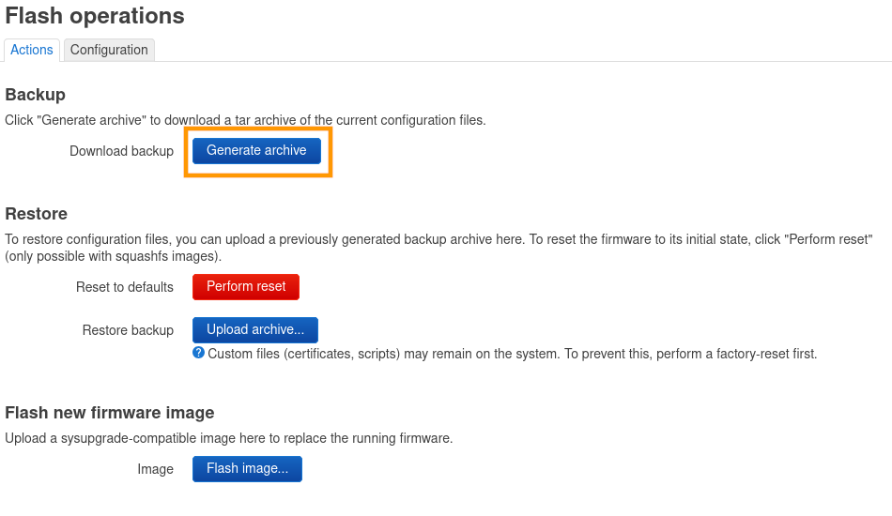This screenshot has height=516, width=892.
Task: Click the Custom files hint text
Action: pyautogui.click(x=512, y=354)
